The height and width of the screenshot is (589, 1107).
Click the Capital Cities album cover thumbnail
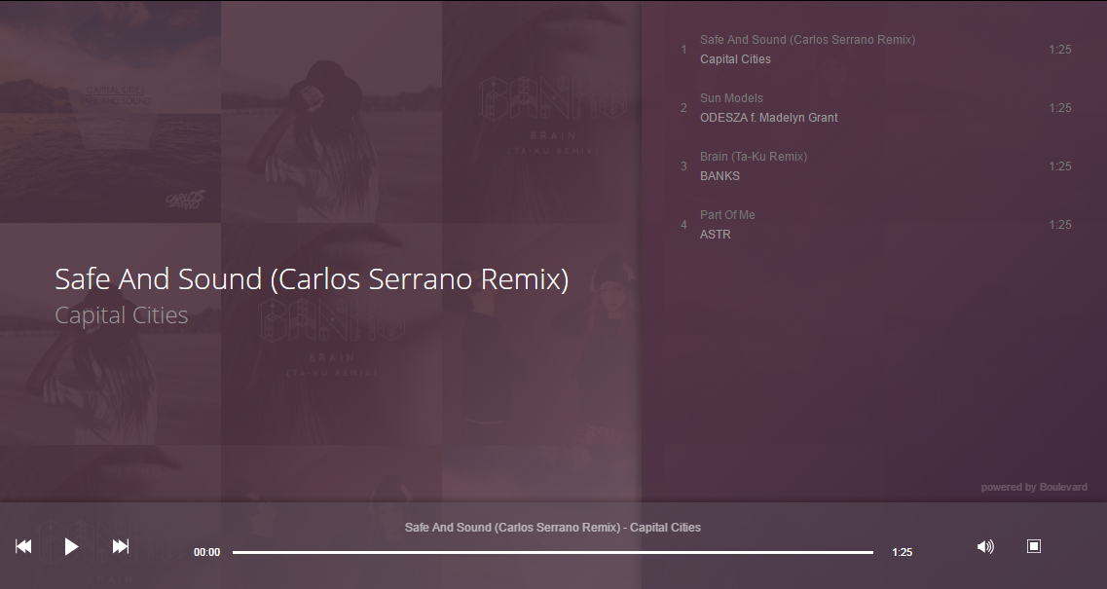click(110, 112)
